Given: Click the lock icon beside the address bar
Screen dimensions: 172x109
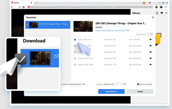Looking at the screenshot, I should click(x=156, y=7).
